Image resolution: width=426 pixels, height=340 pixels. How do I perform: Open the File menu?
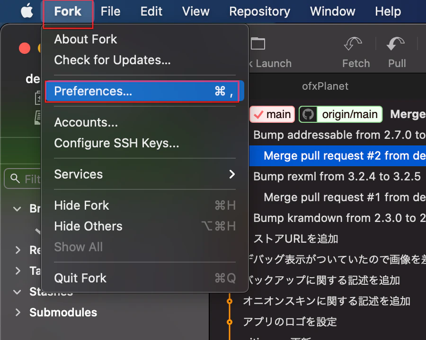tap(110, 11)
